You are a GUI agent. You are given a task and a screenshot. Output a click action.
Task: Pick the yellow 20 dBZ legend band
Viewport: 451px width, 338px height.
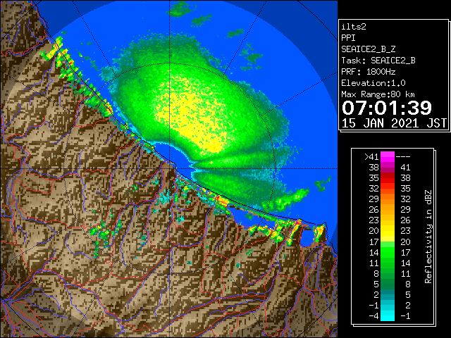tap(388, 231)
